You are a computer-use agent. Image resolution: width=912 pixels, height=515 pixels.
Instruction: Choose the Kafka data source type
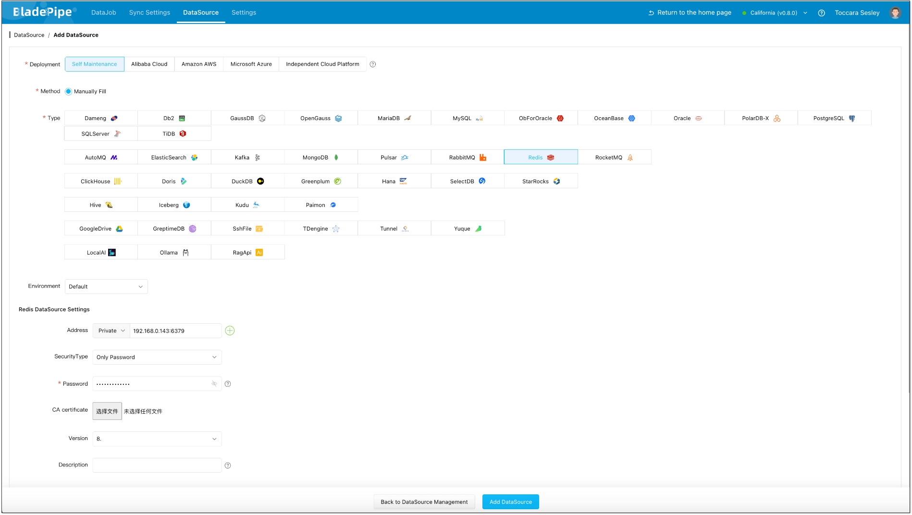pyautogui.click(x=247, y=158)
